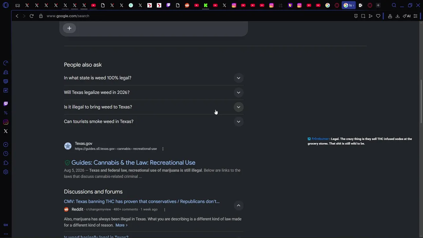Expand 'Can tourists smoke weed in Texas?' chevron
This screenshot has height=238, width=423.
238,121
